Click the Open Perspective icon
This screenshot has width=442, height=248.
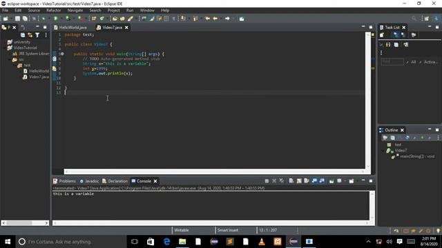(427, 19)
